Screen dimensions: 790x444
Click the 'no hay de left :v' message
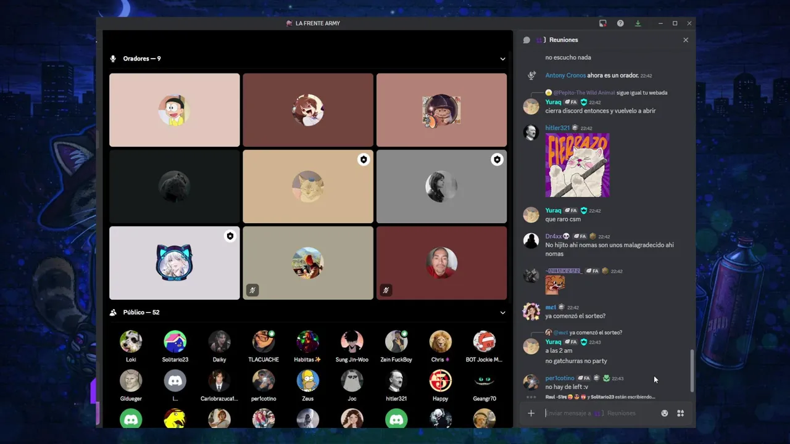click(x=567, y=387)
